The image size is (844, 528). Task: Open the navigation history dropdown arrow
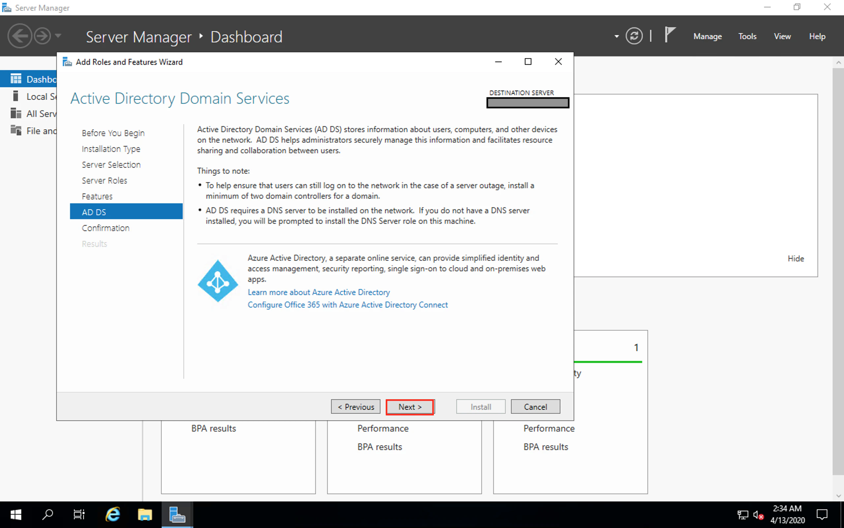(58, 36)
